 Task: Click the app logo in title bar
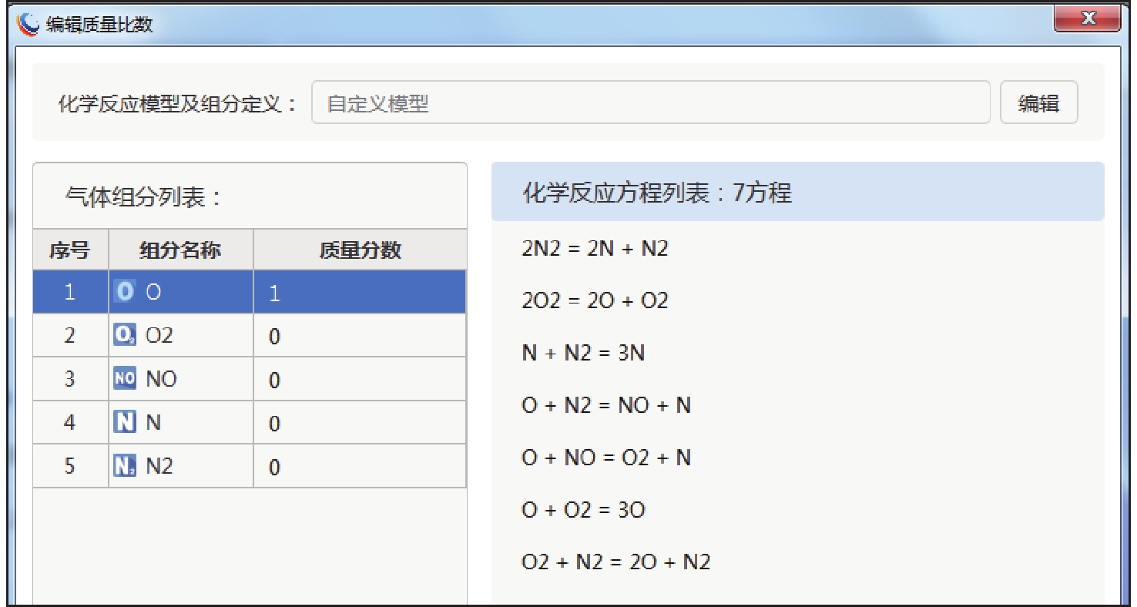coord(29,24)
